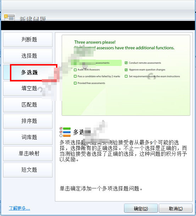Confirm with the 确定(O) button
Screen dimensions: 196x216
tap(141, 209)
